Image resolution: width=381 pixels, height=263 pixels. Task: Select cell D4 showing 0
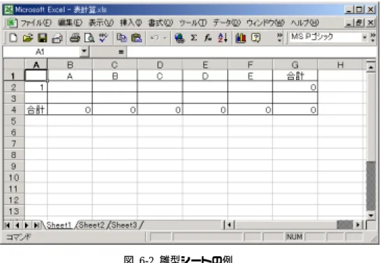tap(160, 110)
